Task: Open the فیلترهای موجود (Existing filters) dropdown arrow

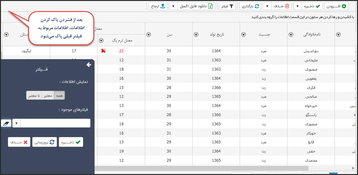Action: coord(16,123)
